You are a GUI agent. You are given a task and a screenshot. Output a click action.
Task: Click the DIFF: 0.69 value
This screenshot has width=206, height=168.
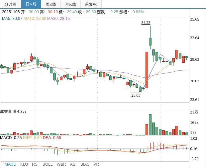[x=32, y=138]
